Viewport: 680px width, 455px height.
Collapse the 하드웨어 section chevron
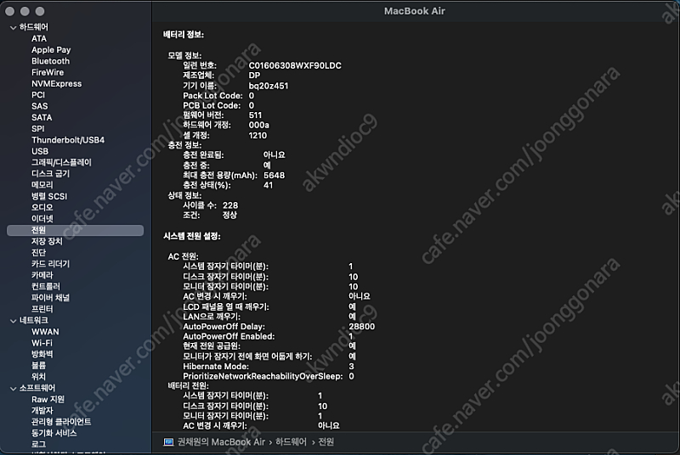[x=13, y=27]
